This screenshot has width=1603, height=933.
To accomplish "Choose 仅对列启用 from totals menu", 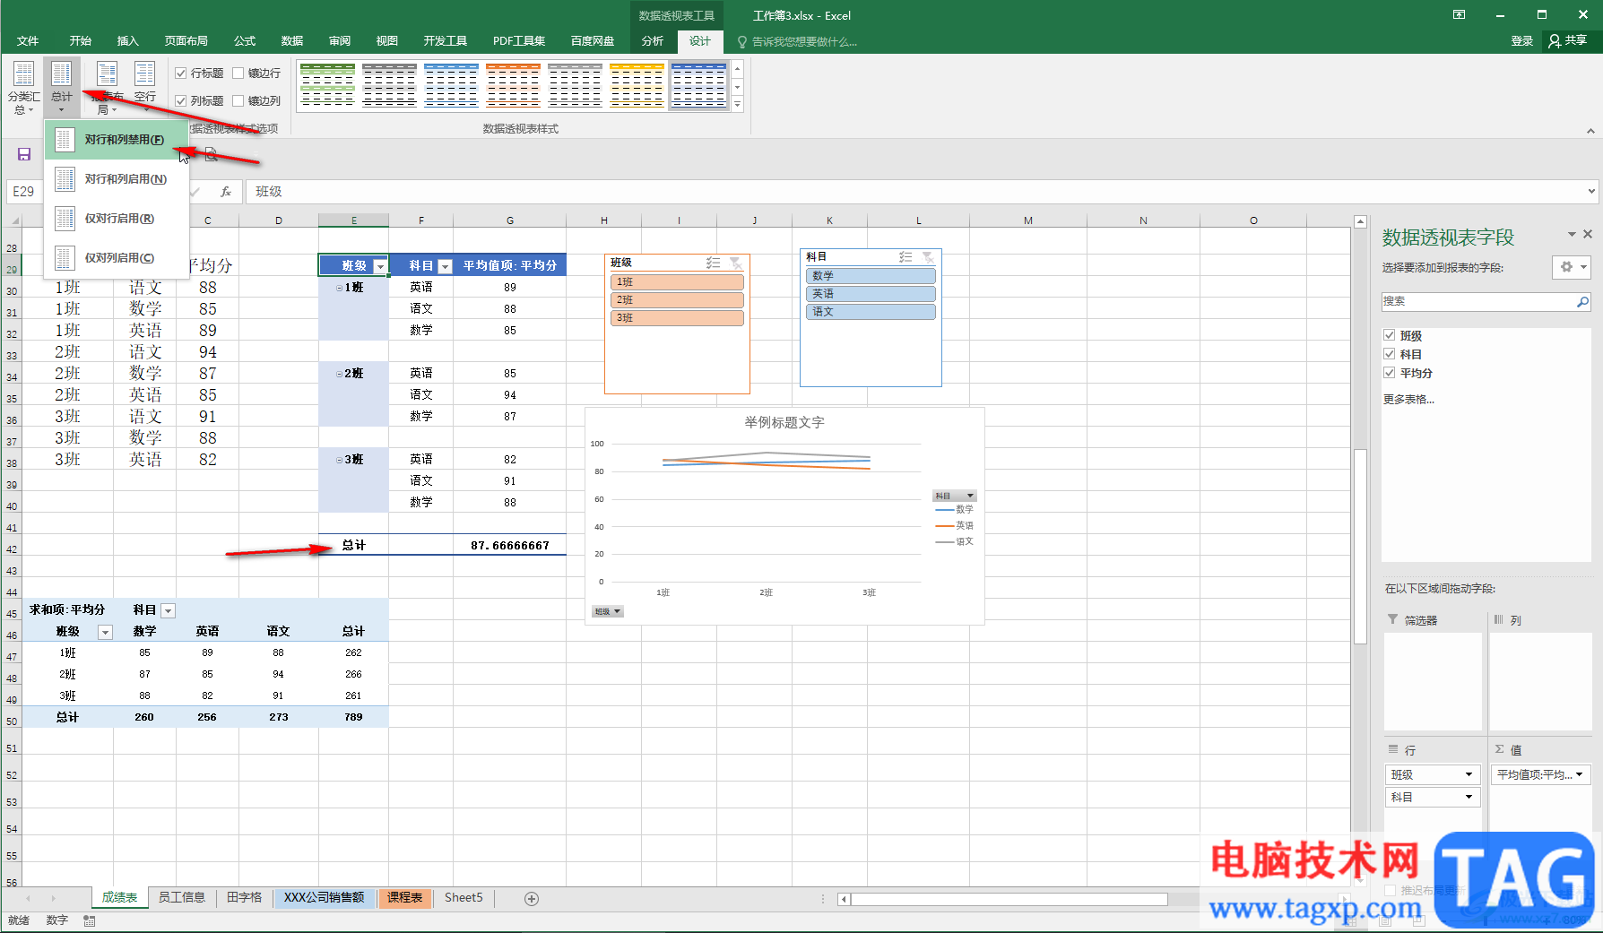I will pyautogui.click(x=117, y=258).
